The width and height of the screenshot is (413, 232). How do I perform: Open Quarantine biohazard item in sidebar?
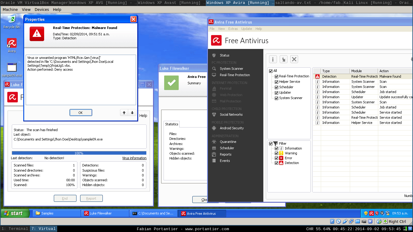[228, 142]
